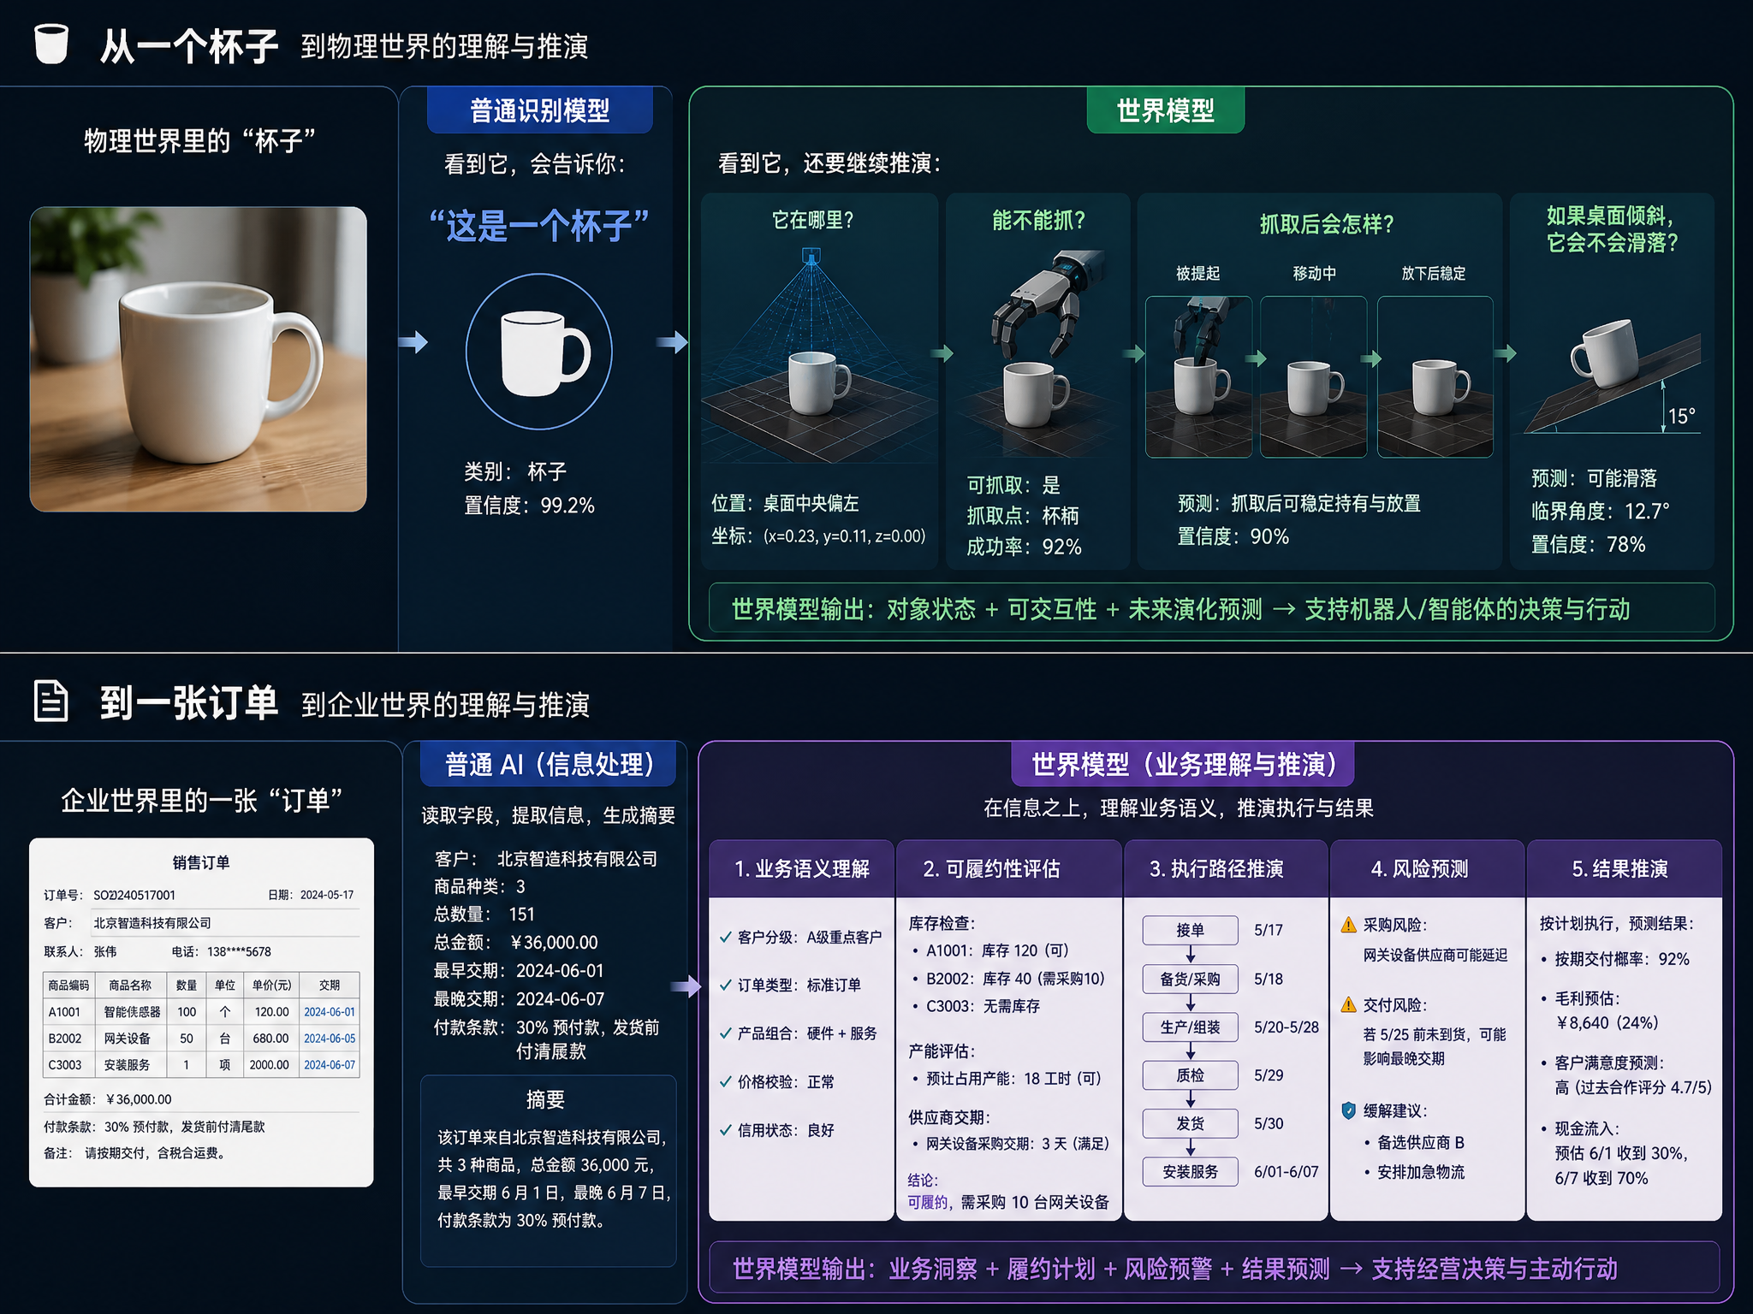
Task: Switch to 1. 业务语义理解 column
Action: (802, 869)
